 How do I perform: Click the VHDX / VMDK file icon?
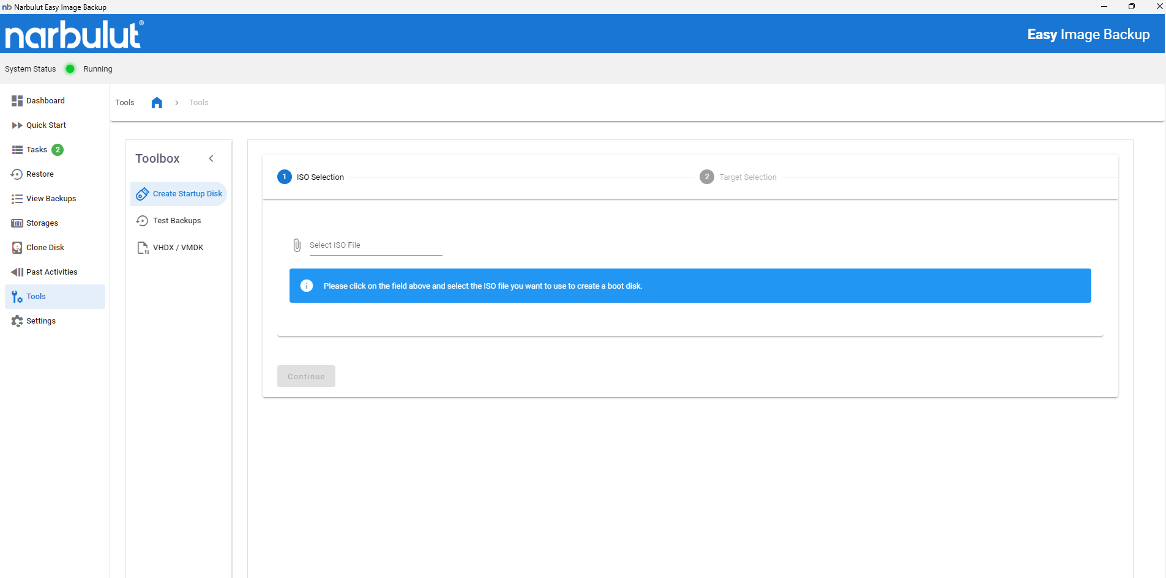(143, 248)
